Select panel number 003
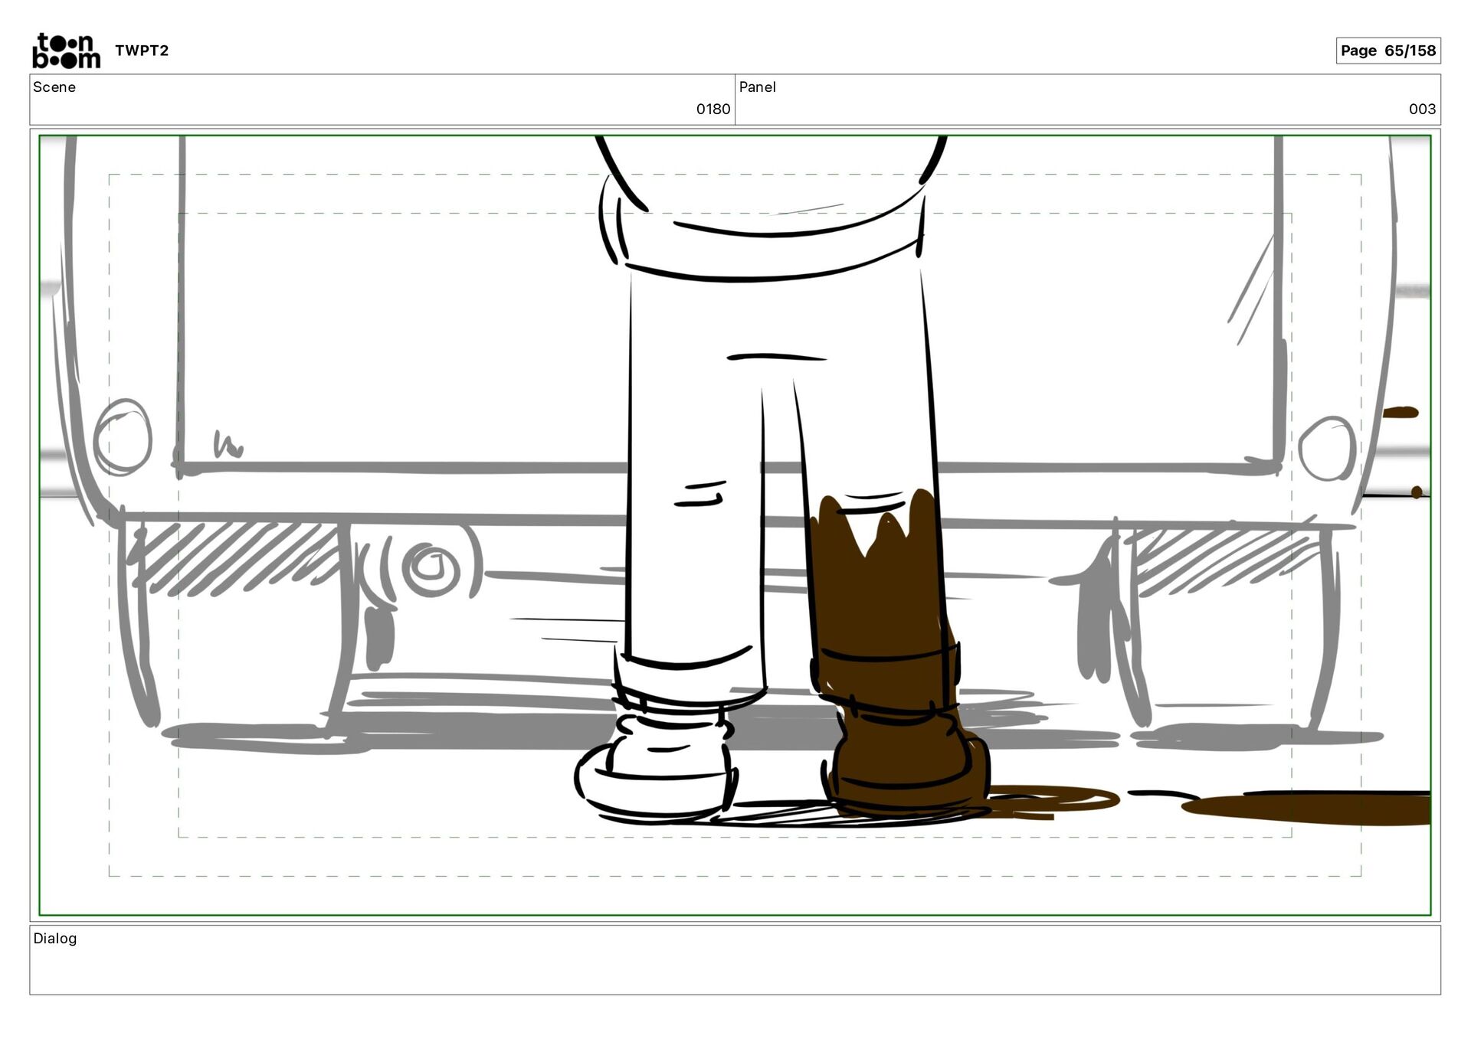The width and height of the screenshot is (1471, 1039). point(1421,109)
